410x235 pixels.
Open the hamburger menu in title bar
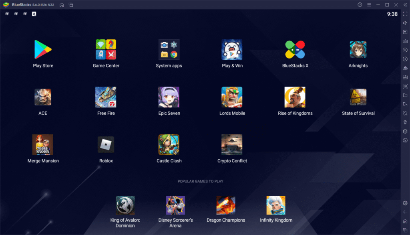(369, 5)
